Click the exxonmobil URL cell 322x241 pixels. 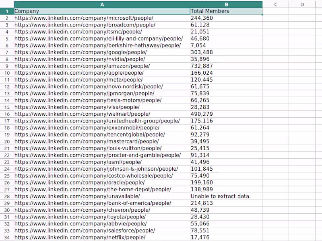pos(102,128)
